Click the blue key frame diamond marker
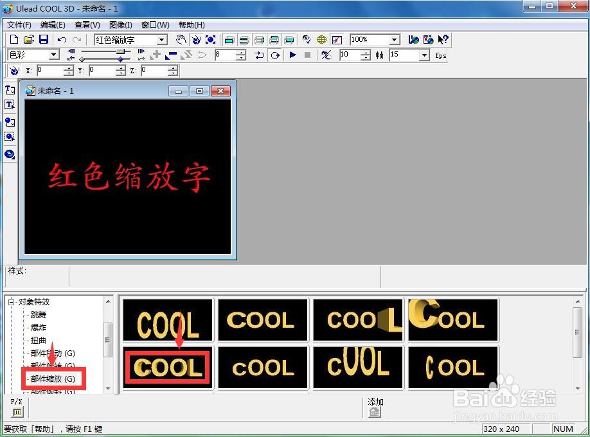590x437 pixels. click(x=120, y=60)
